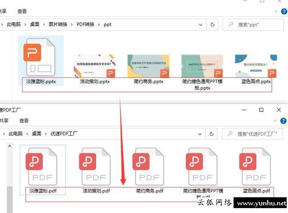Click the 蓝色圆点.pdf file name
This screenshot has height=213, width=288.
pyautogui.click(x=256, y=191)
